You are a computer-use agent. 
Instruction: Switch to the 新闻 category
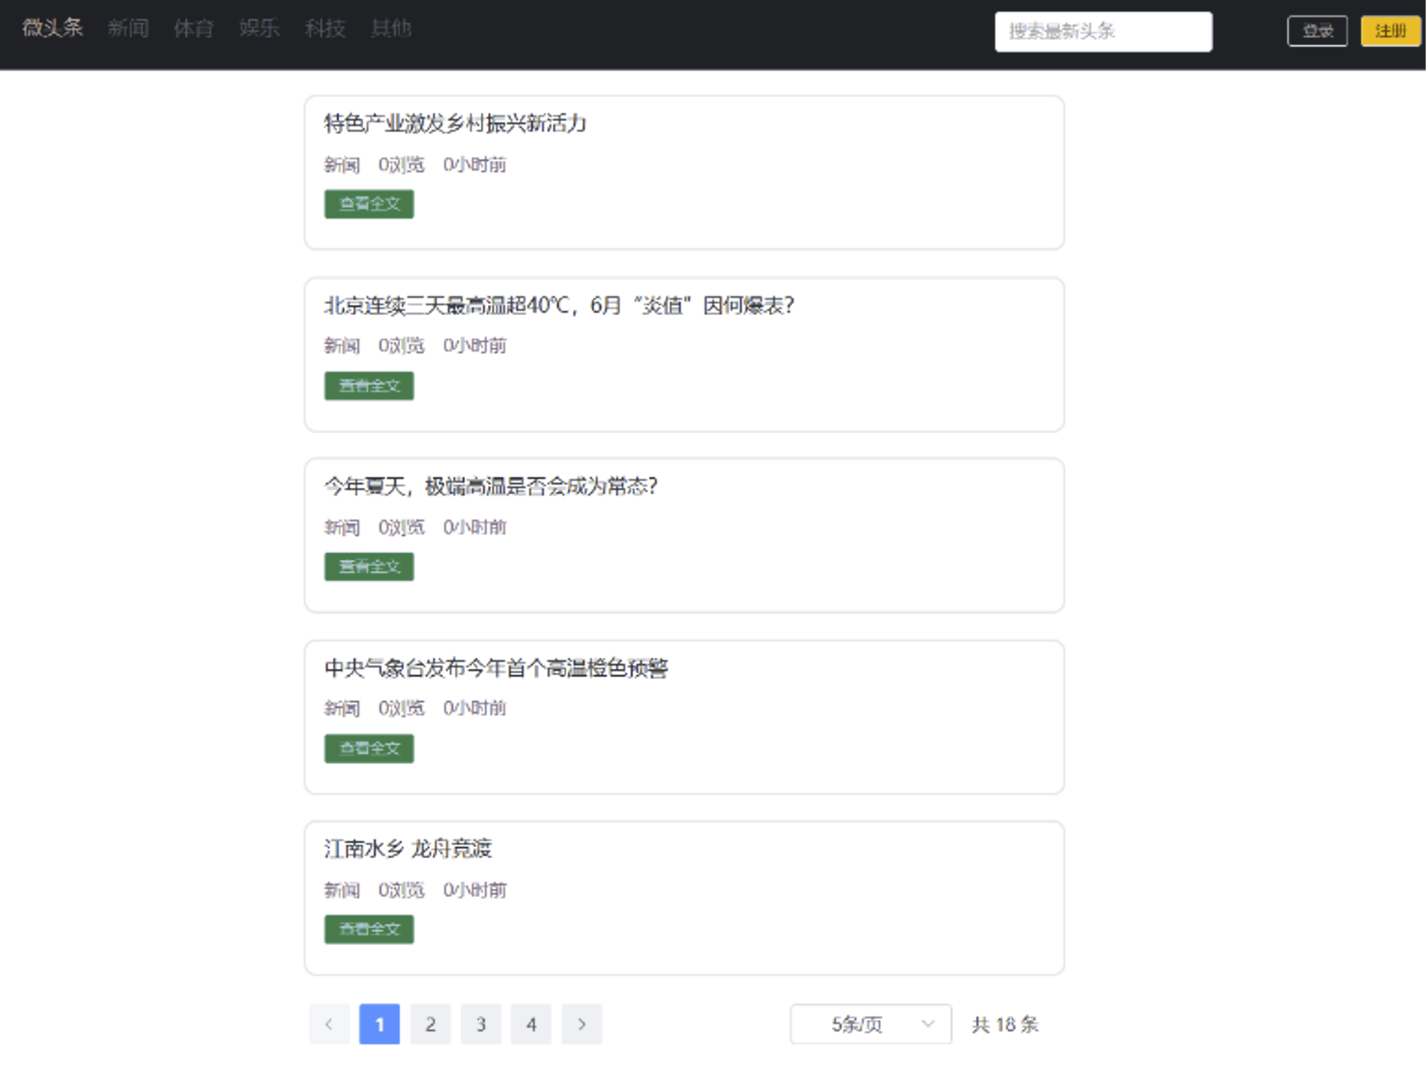coord(128,29)
